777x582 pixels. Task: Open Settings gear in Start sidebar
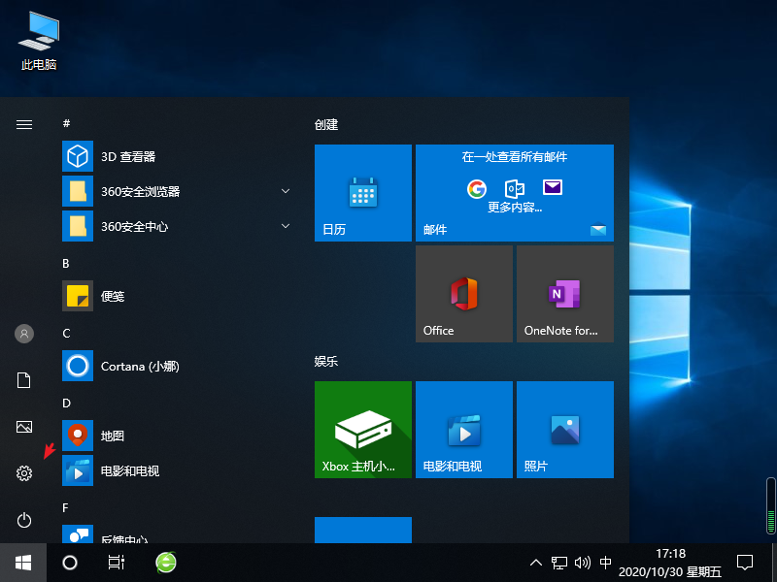[24, 473]
